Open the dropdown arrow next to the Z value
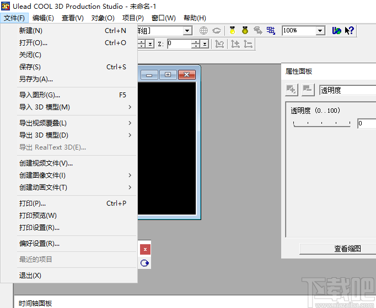 click(x=205, y=44)
